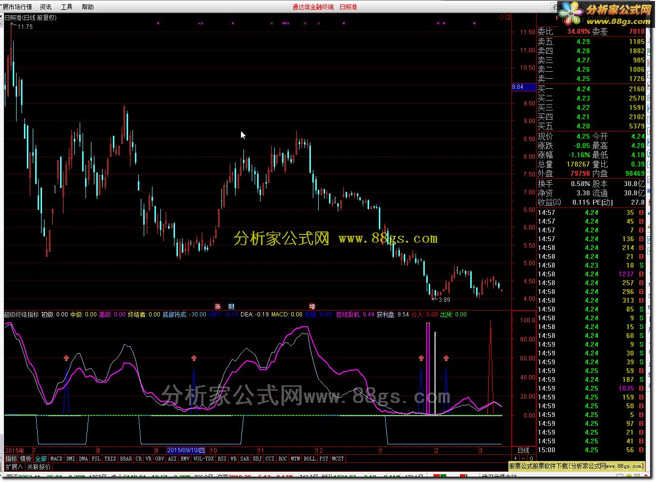
Task: Switch to the EMV indicator
Action: point(185,459)
